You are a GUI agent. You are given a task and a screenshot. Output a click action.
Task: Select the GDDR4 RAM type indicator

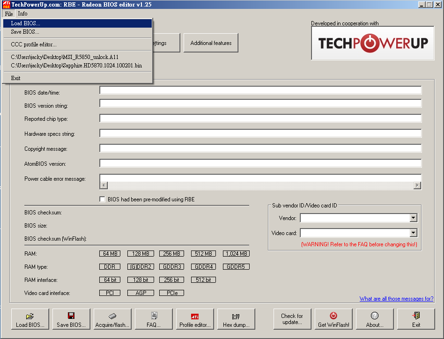203,266
